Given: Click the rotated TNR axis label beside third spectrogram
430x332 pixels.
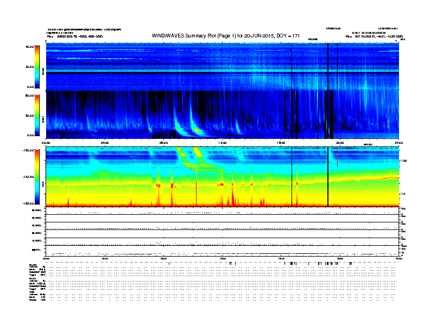Looking at the screenshot, I should (x=43, y=185).
